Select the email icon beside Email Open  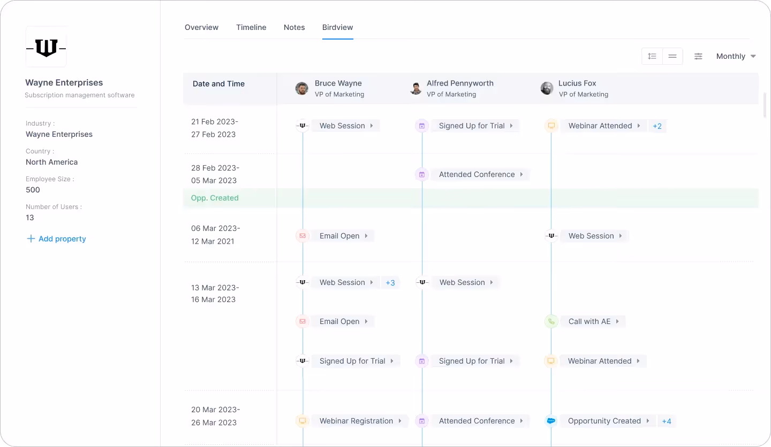click(x=303, y=235)
